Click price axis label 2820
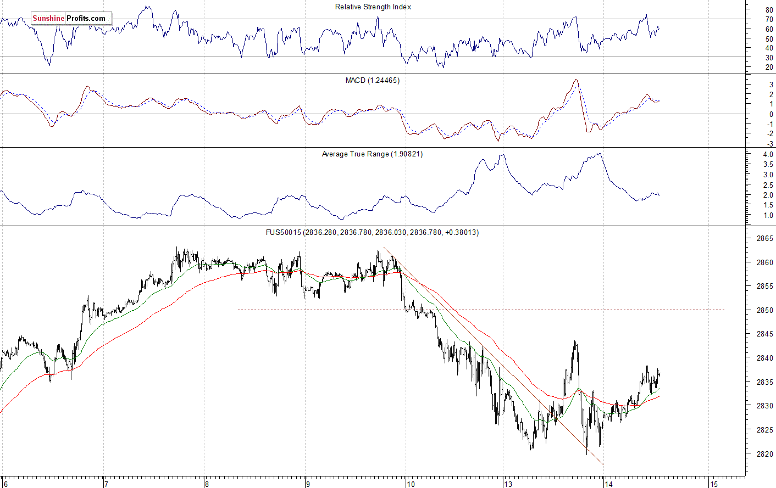This screenshot has width=776, height=488. coord(764,454)
